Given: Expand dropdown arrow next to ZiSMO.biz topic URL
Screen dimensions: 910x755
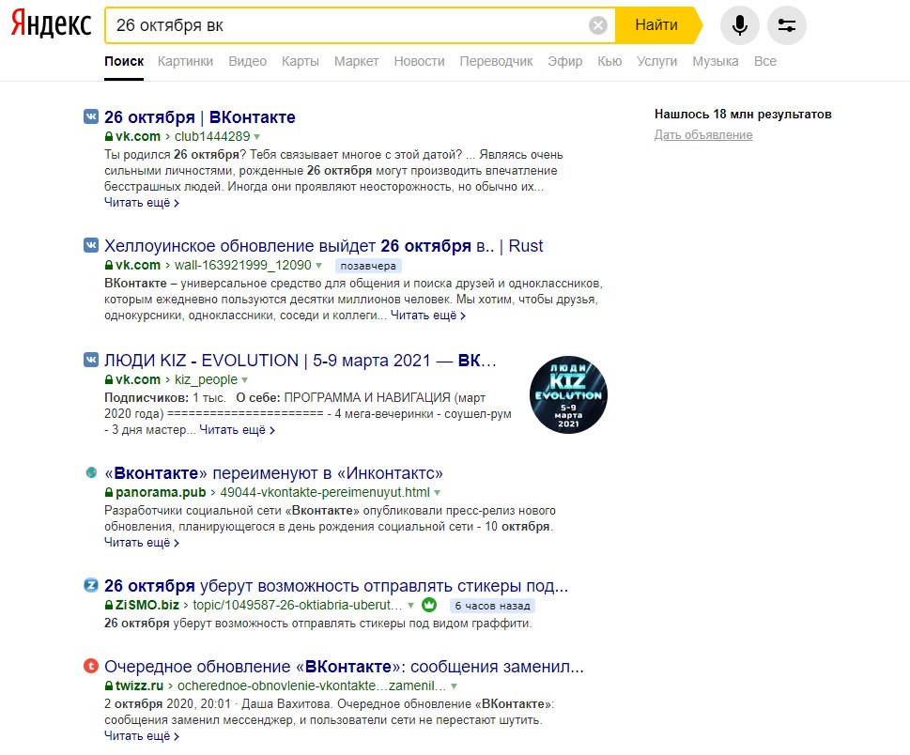Looking at the screenshot, I should click(411, 606).
